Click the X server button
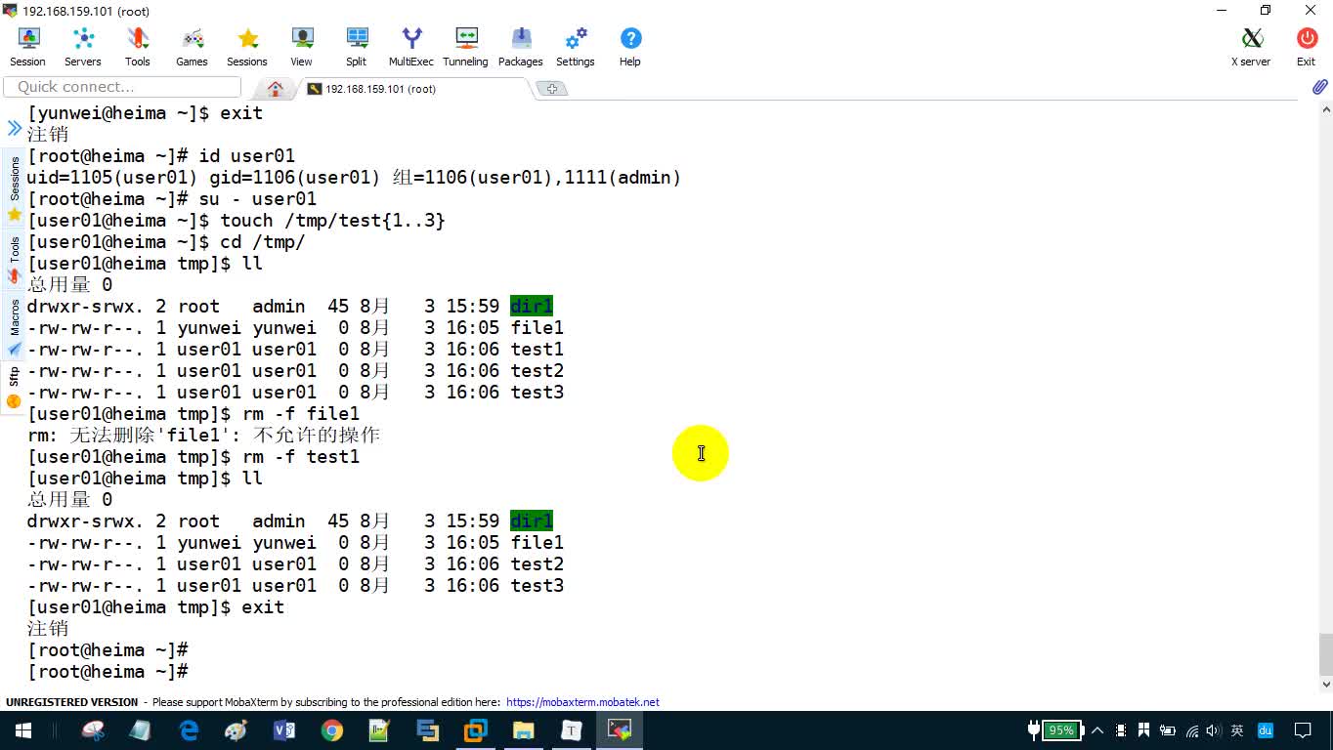The height and width of the screenshot is (750, 1333). [1252, 47]
